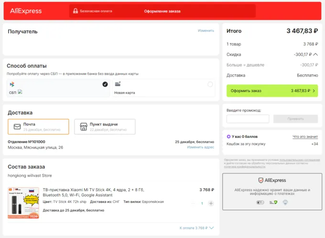Image resolution: width=325 pixels, height=238 pixels.
Task: Click the purple bonus points icon
Action: pyautogui.click(x=228, y=136)
